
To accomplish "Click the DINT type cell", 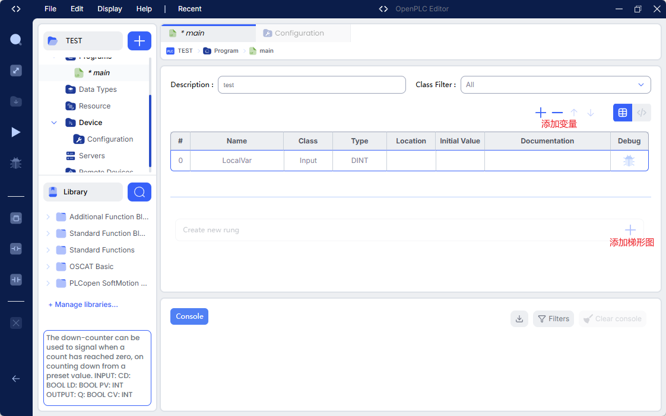I will pyautogui.click(x=360, y=161).
